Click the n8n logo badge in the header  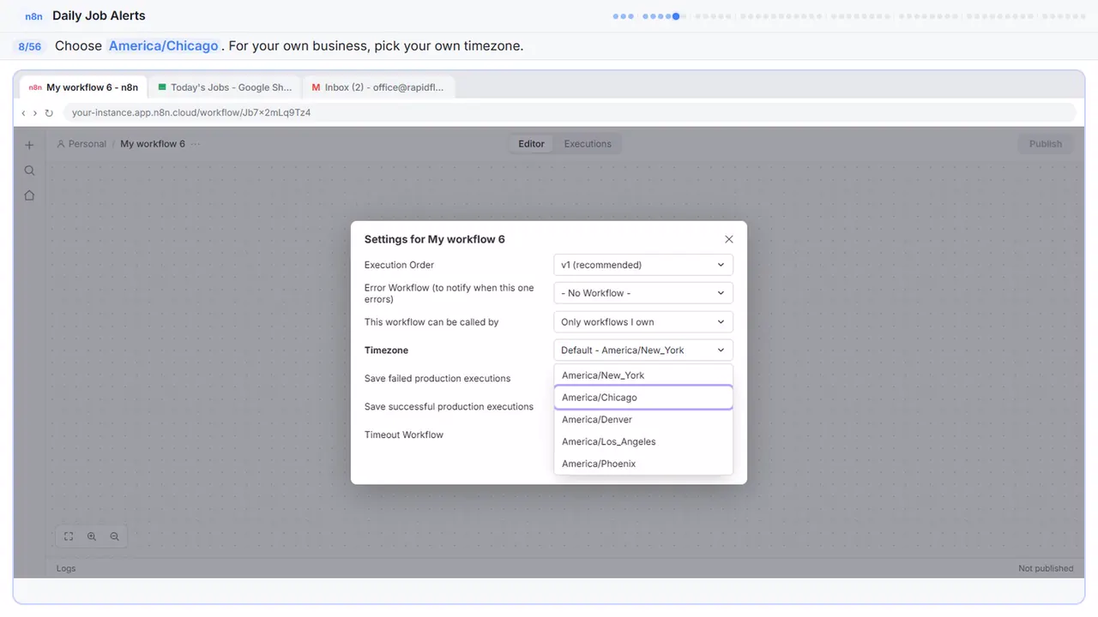tap(34, 16)
